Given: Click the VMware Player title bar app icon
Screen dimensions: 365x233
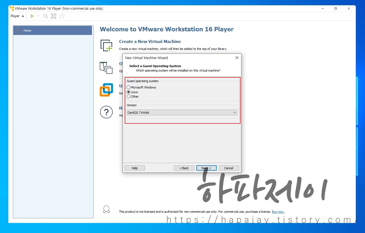Looking at the screenshot, I should 12,8.
